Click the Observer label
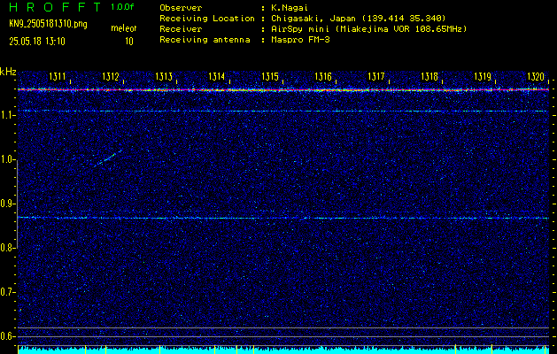This screenshot has height=354, width=557. (x=181, y=7)
